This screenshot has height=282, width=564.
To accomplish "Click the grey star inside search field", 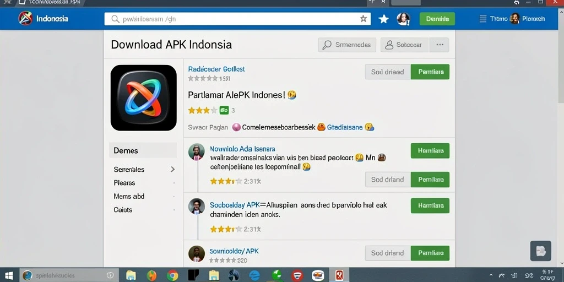I will pyautogui.click(x=364, y=19).
